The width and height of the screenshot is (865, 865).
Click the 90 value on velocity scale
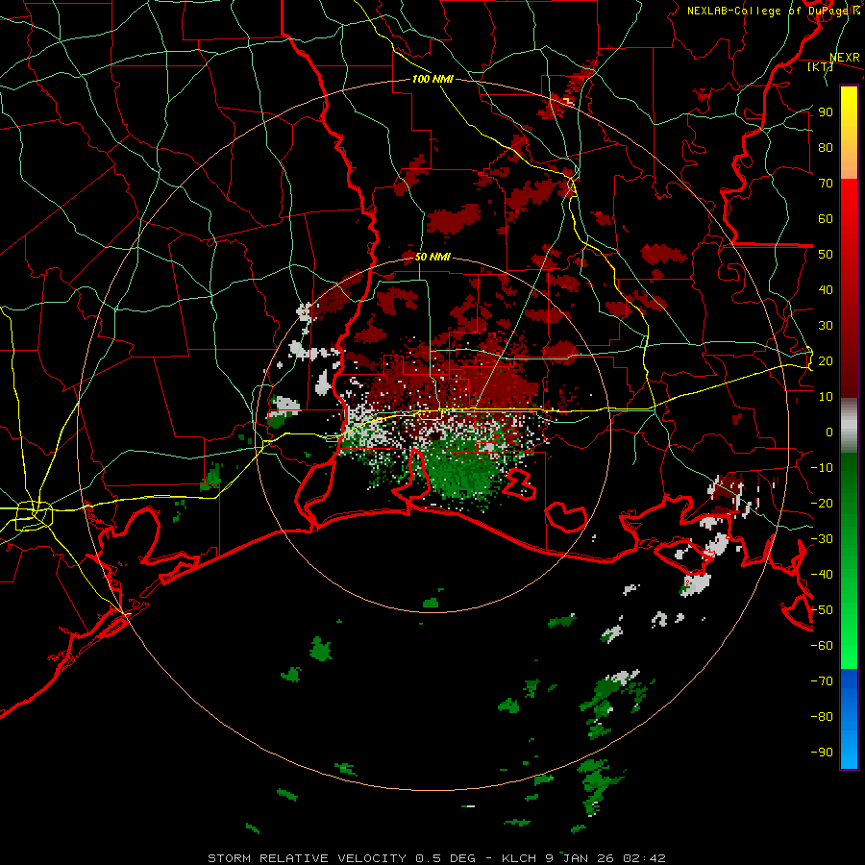coord(826,112)
